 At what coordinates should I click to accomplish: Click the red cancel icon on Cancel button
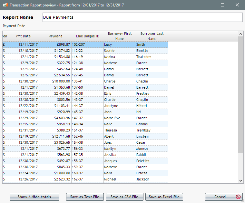pos(238,197)
